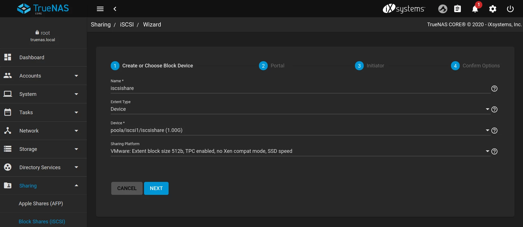The image size is (523, 227).
Task: Open the settings gear menu
Action: pos(493,9)
